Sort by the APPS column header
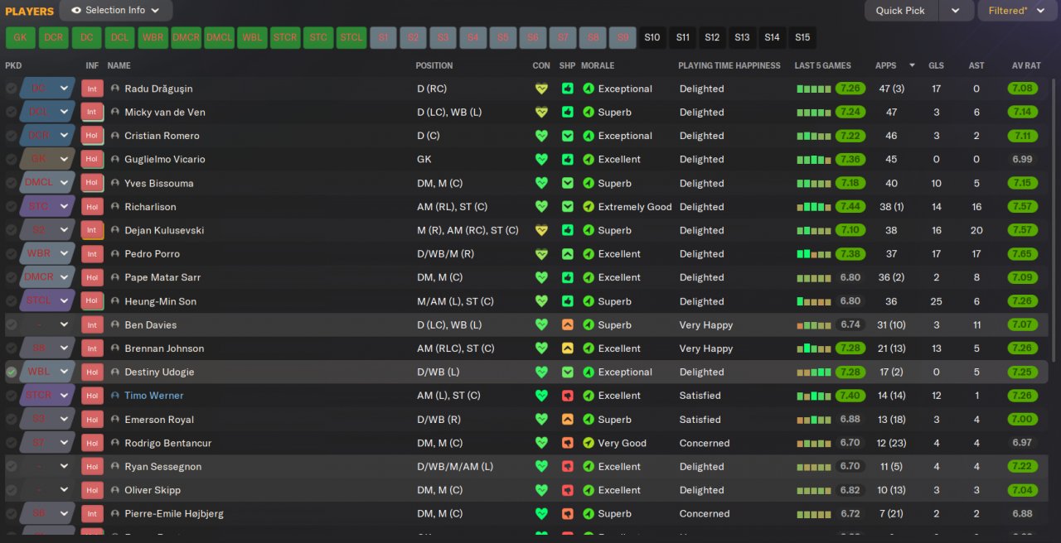Viewport: 1061px width, 543px height. coord(885,65)
